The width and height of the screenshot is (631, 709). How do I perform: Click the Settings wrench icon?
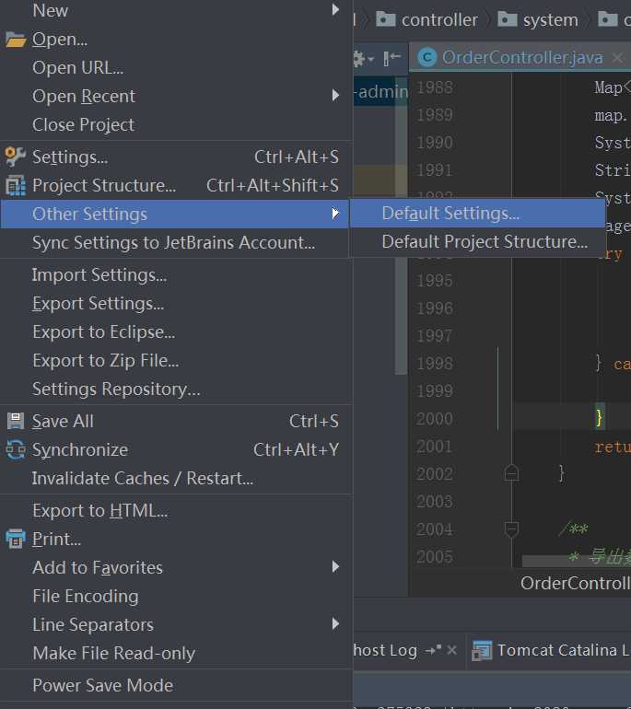[x=16, y=157]
